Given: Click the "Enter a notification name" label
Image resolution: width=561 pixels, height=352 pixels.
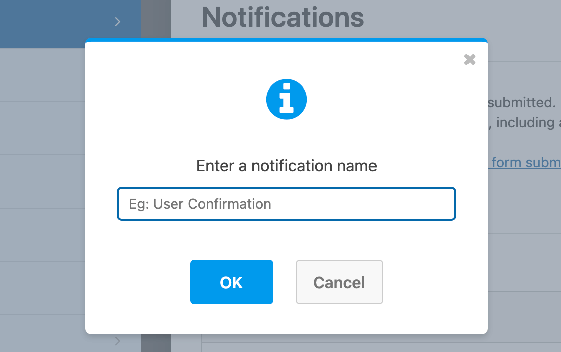Looking at the screenshot, I should (x=286, y=166).
